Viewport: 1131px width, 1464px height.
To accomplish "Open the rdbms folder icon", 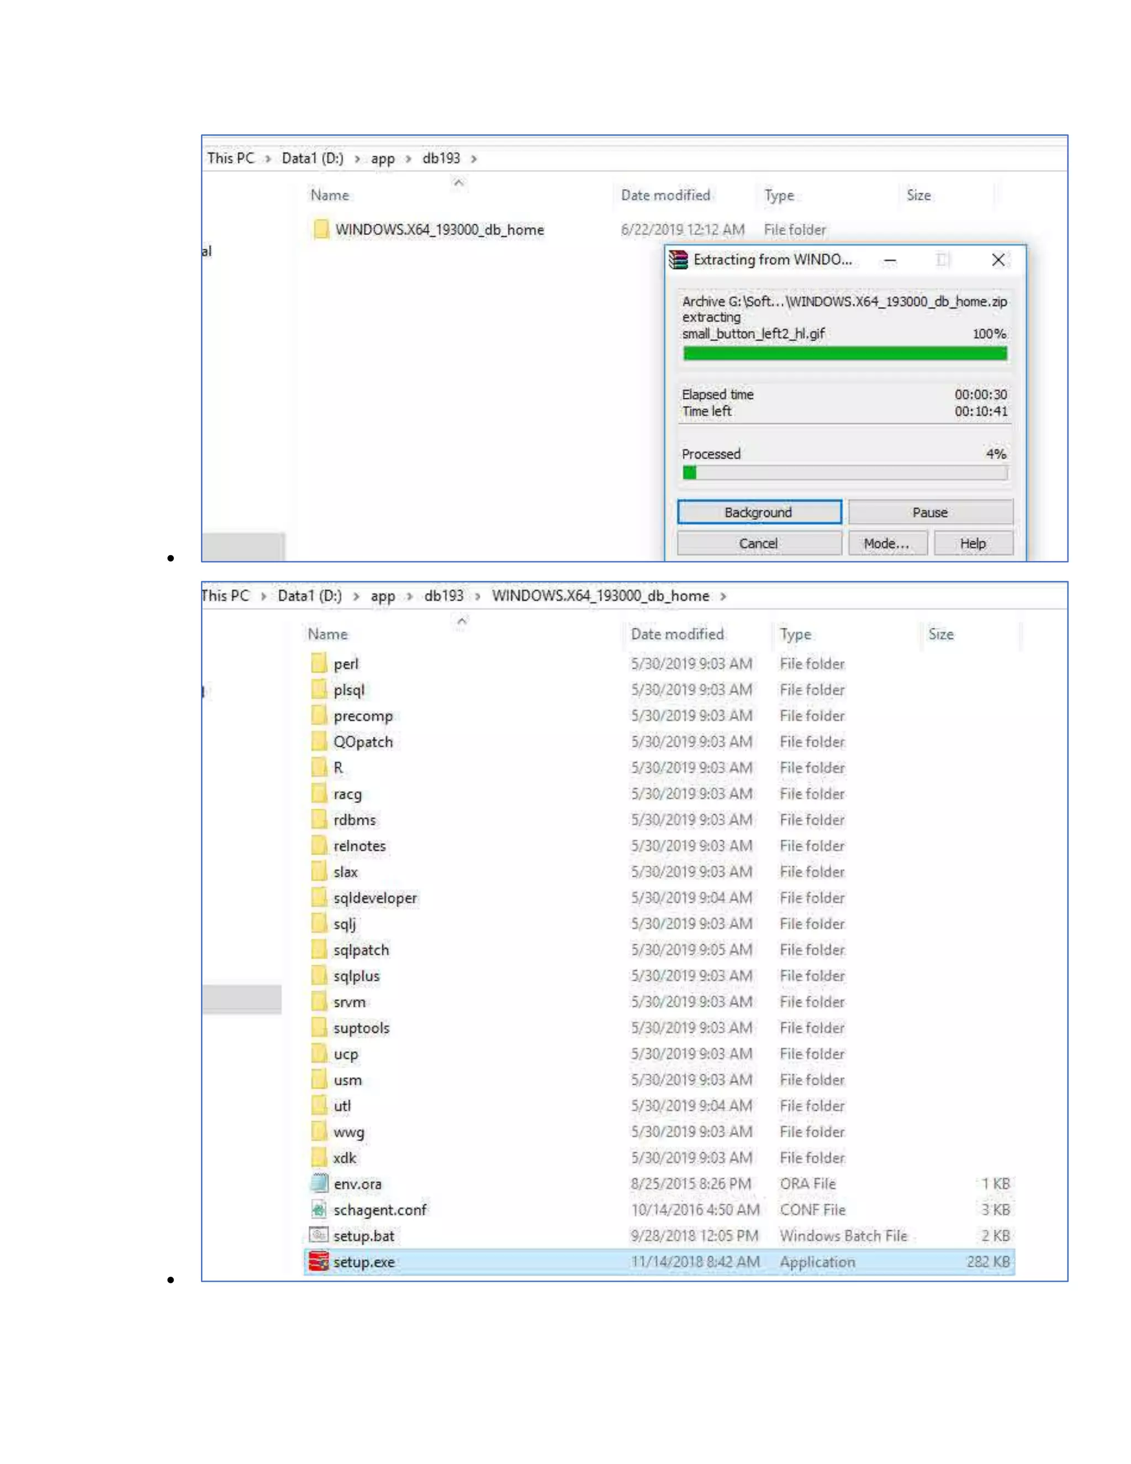I will [319, 819].
